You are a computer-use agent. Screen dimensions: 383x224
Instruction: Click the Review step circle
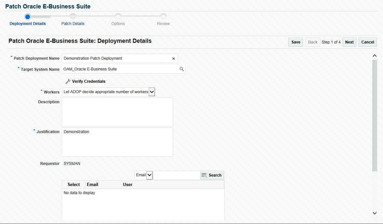(163, 17)
